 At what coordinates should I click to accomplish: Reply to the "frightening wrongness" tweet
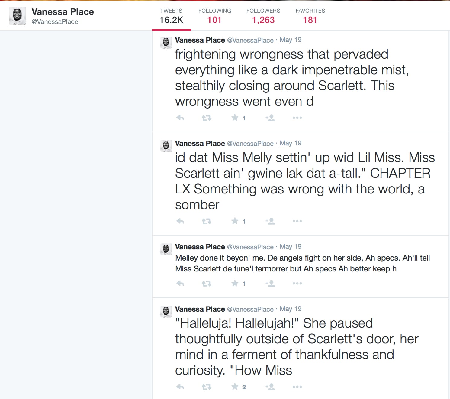pos(180,118)
